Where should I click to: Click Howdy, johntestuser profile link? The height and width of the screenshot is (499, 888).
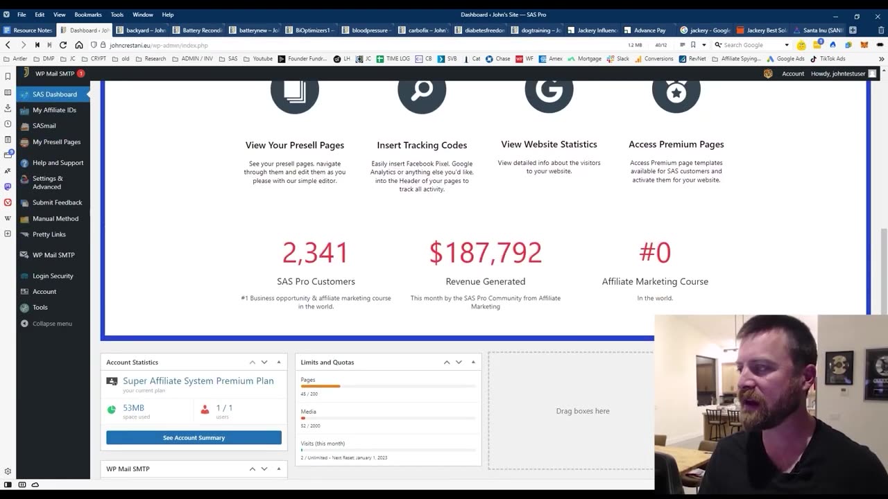pyautogui.click(x=843, y=73)
